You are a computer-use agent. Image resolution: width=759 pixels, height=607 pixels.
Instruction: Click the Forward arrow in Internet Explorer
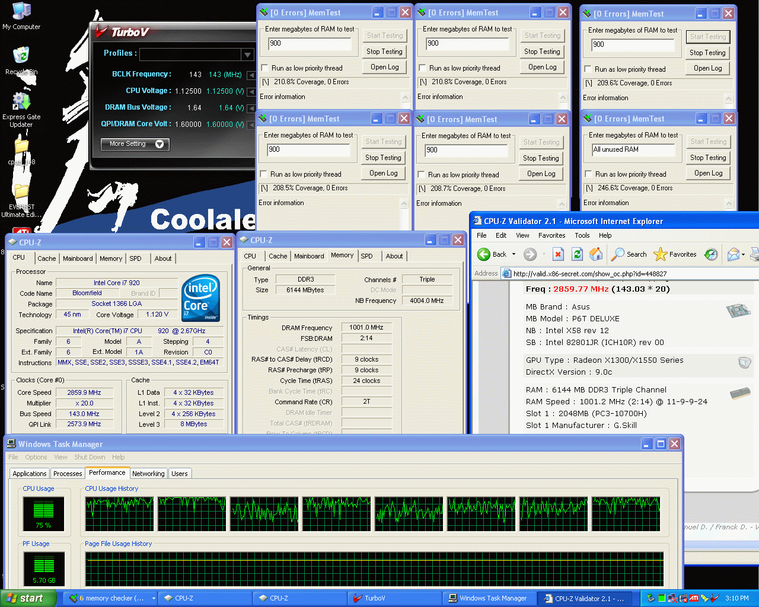pyautogui.click(x=530, y=254)
